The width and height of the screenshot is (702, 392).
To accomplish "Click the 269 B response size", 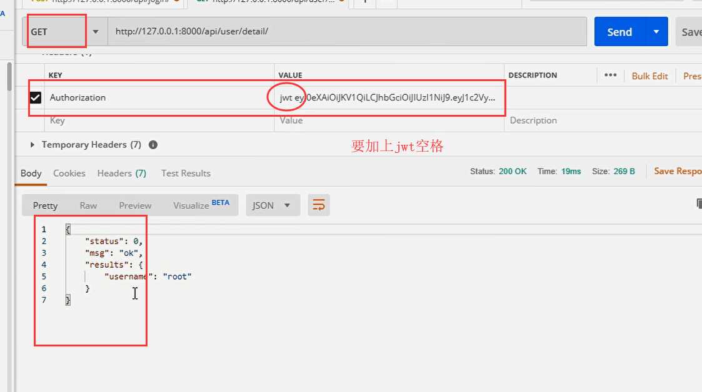I will pyautogui.click(x=624, y=172).
